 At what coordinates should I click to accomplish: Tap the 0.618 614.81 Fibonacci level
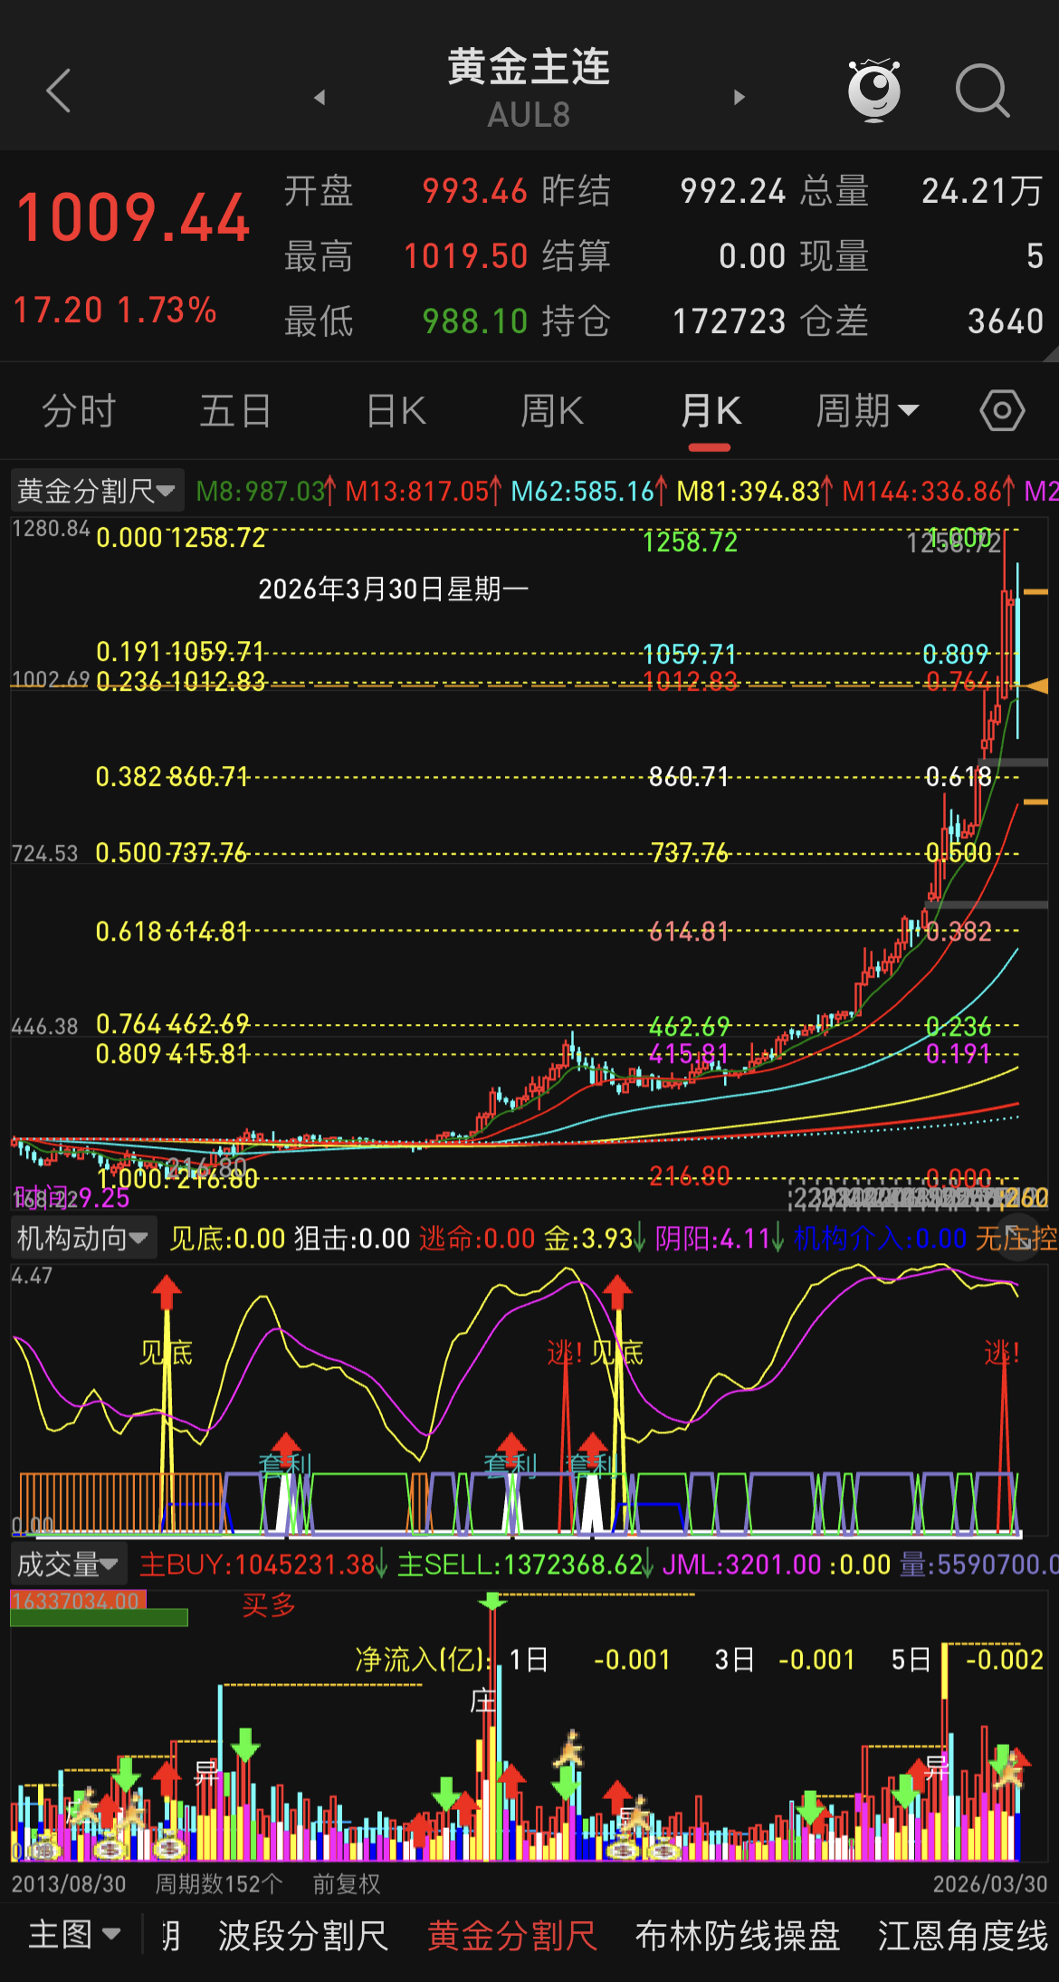172,931
